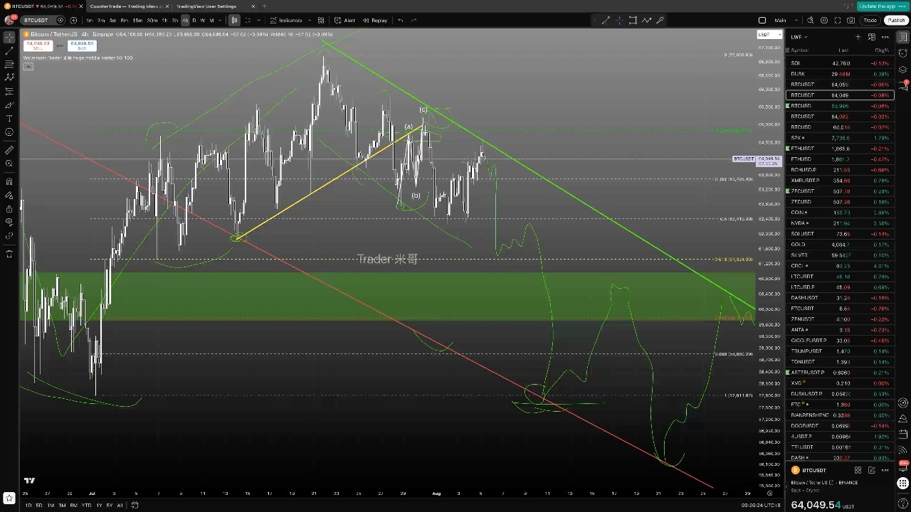Open the LWF watchlist name dropdown

(798, 37)
